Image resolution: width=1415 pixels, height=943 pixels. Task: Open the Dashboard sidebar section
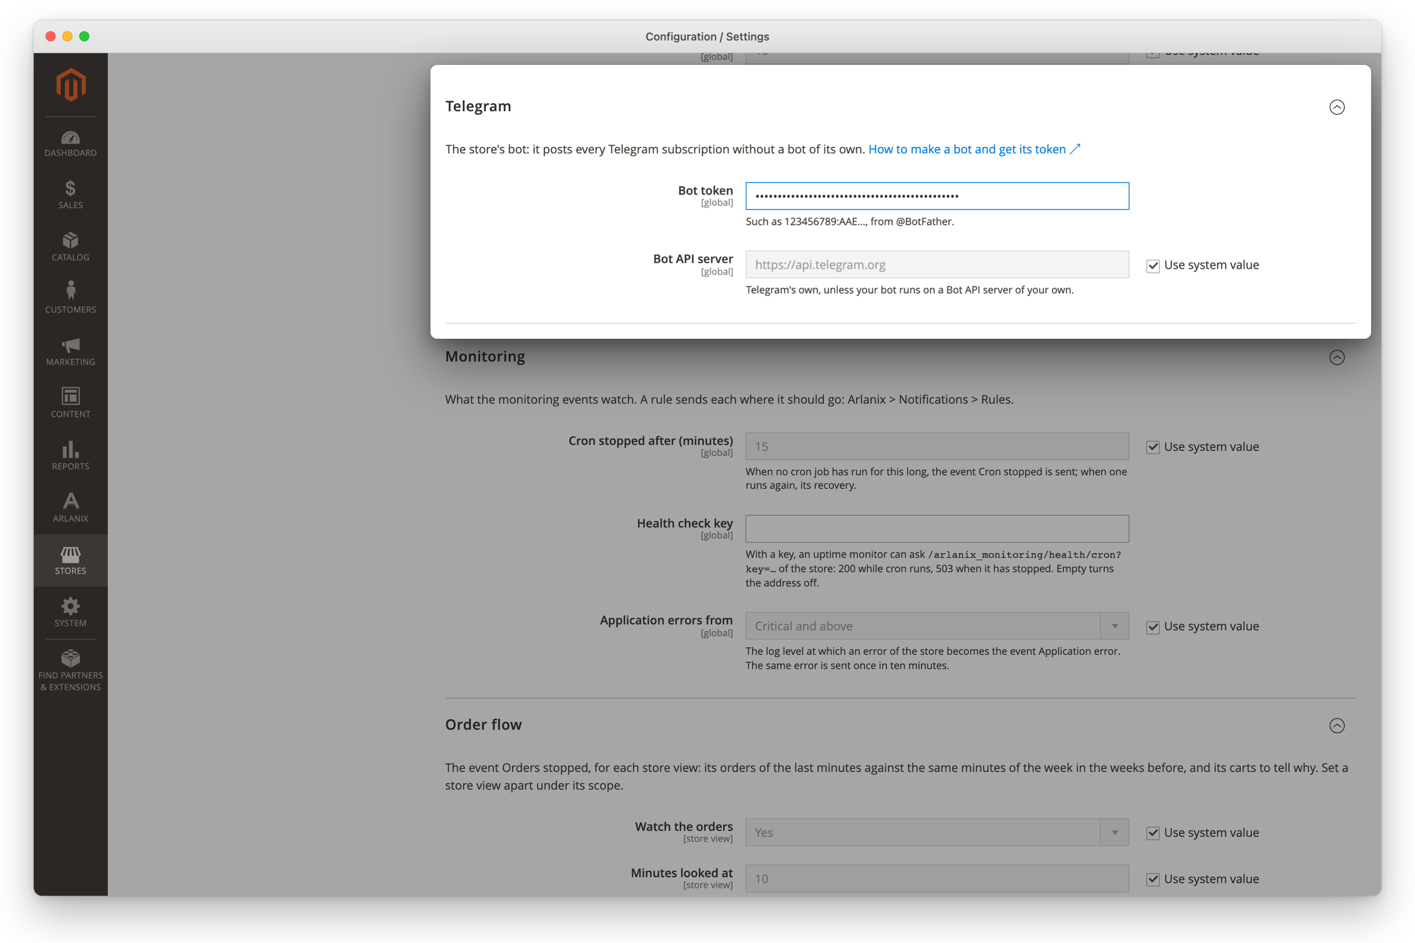[70, 144]
